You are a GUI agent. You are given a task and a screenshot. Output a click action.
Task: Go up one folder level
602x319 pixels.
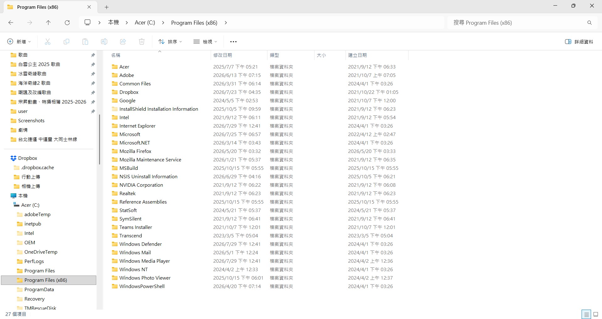click(48, 23)
